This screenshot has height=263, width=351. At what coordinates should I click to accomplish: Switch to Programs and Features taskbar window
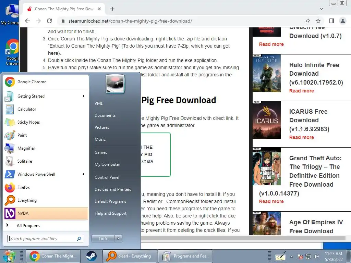pos(185,256)
